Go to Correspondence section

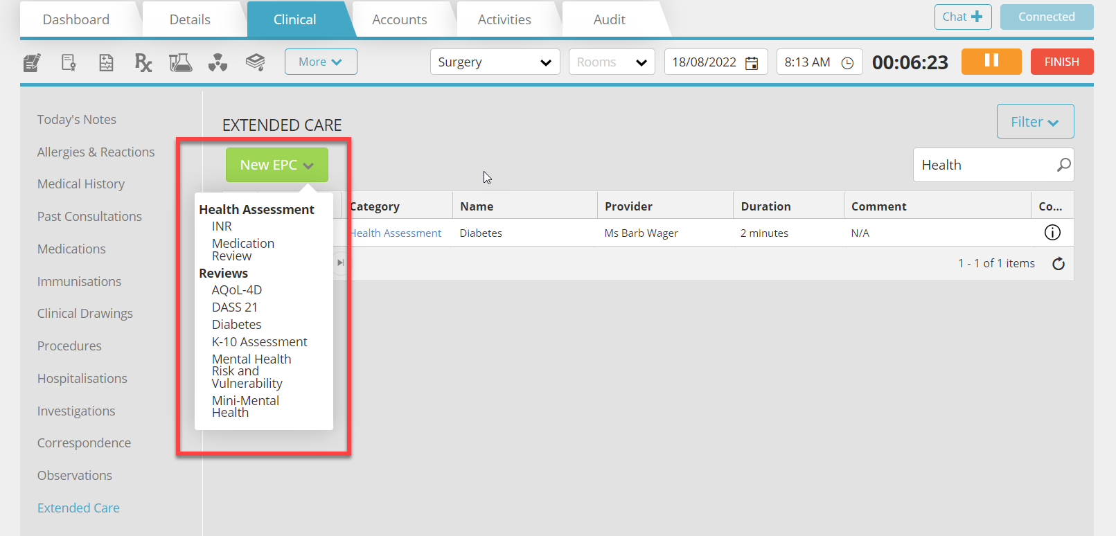(x=84, y=443)
